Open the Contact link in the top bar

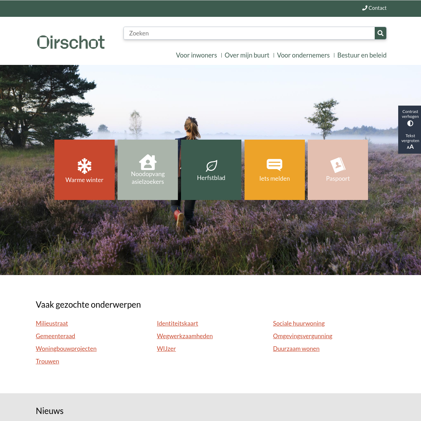coord(374,8)
